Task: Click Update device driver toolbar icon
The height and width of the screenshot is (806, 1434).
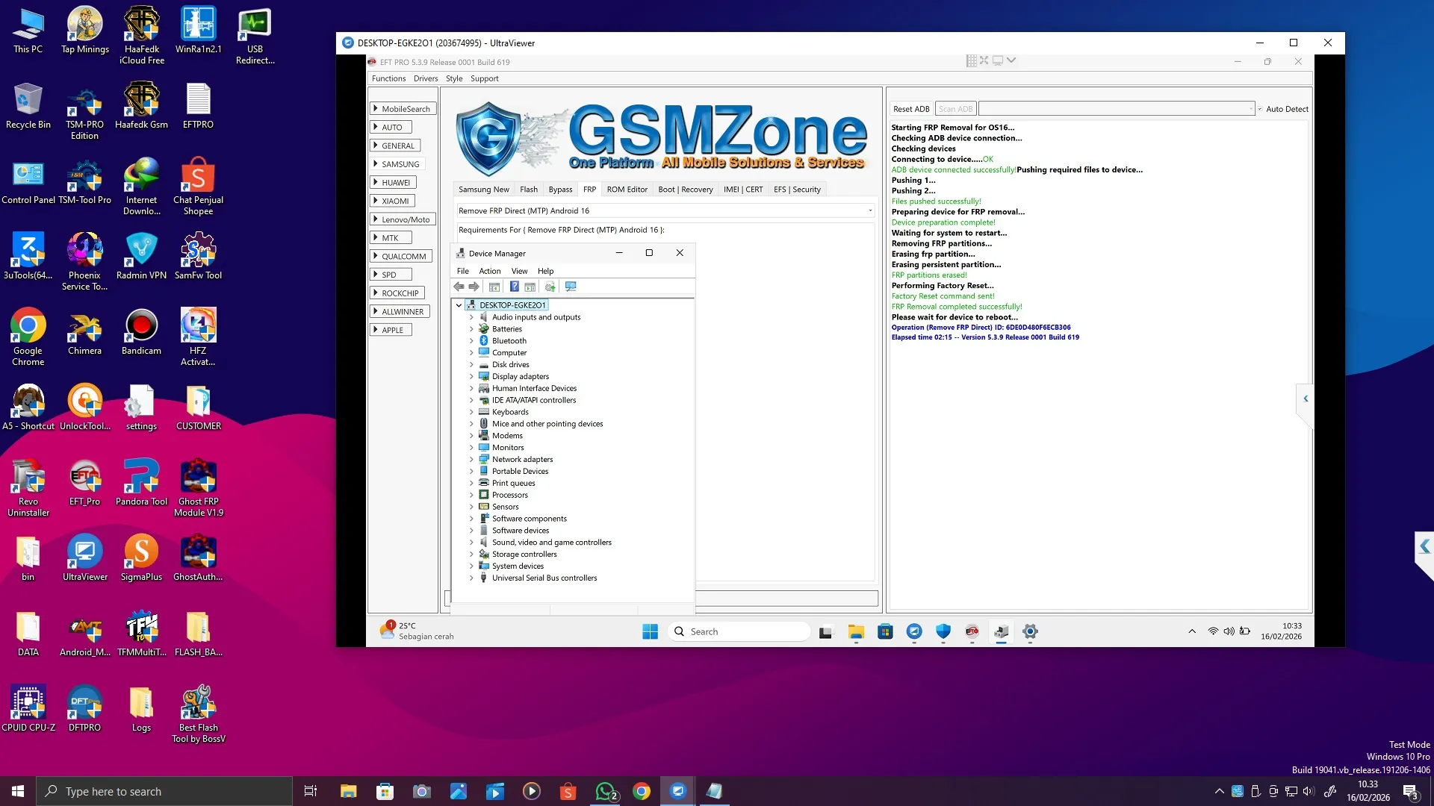Action: (x=550, y=287)
